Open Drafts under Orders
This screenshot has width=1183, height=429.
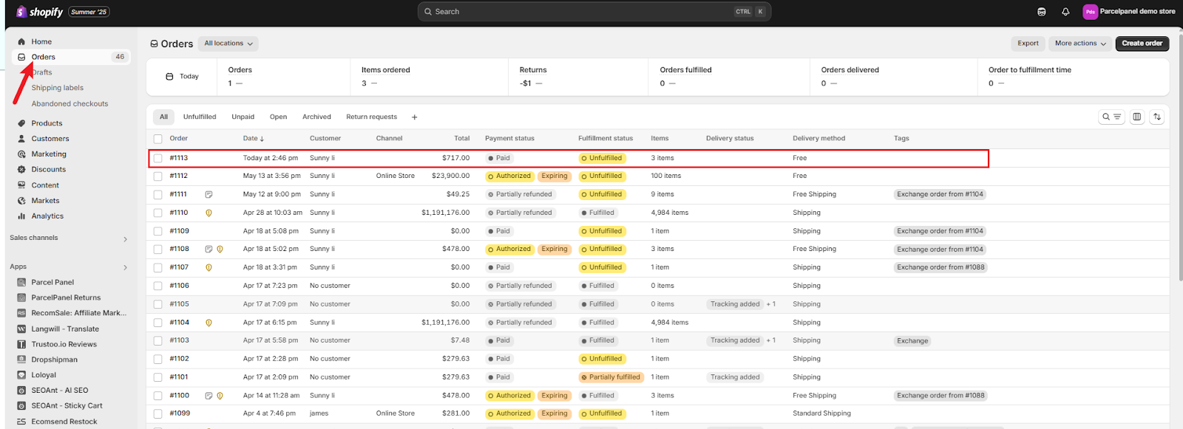(x=42, y=72)
